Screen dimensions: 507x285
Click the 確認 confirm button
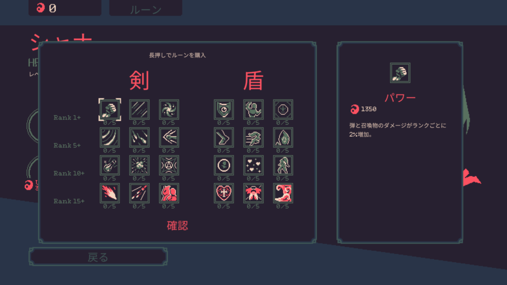(177, 226)
